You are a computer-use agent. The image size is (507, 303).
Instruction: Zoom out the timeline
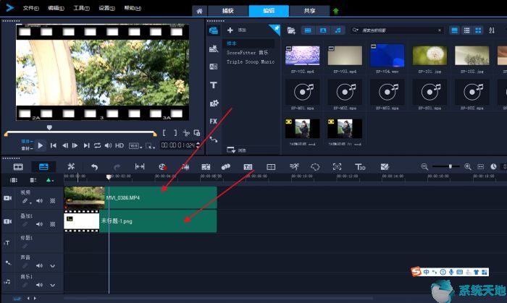point(424,167)
